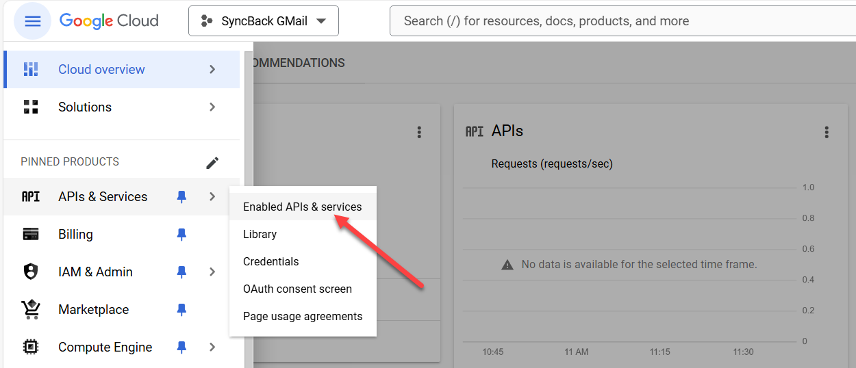
Task: Click the IAM & Admin shield icon
Action: click(x=31, y=272)
